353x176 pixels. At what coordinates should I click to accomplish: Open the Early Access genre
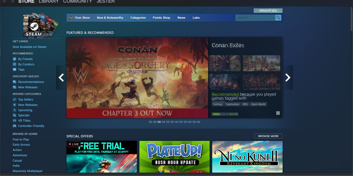tap(21, 145)
